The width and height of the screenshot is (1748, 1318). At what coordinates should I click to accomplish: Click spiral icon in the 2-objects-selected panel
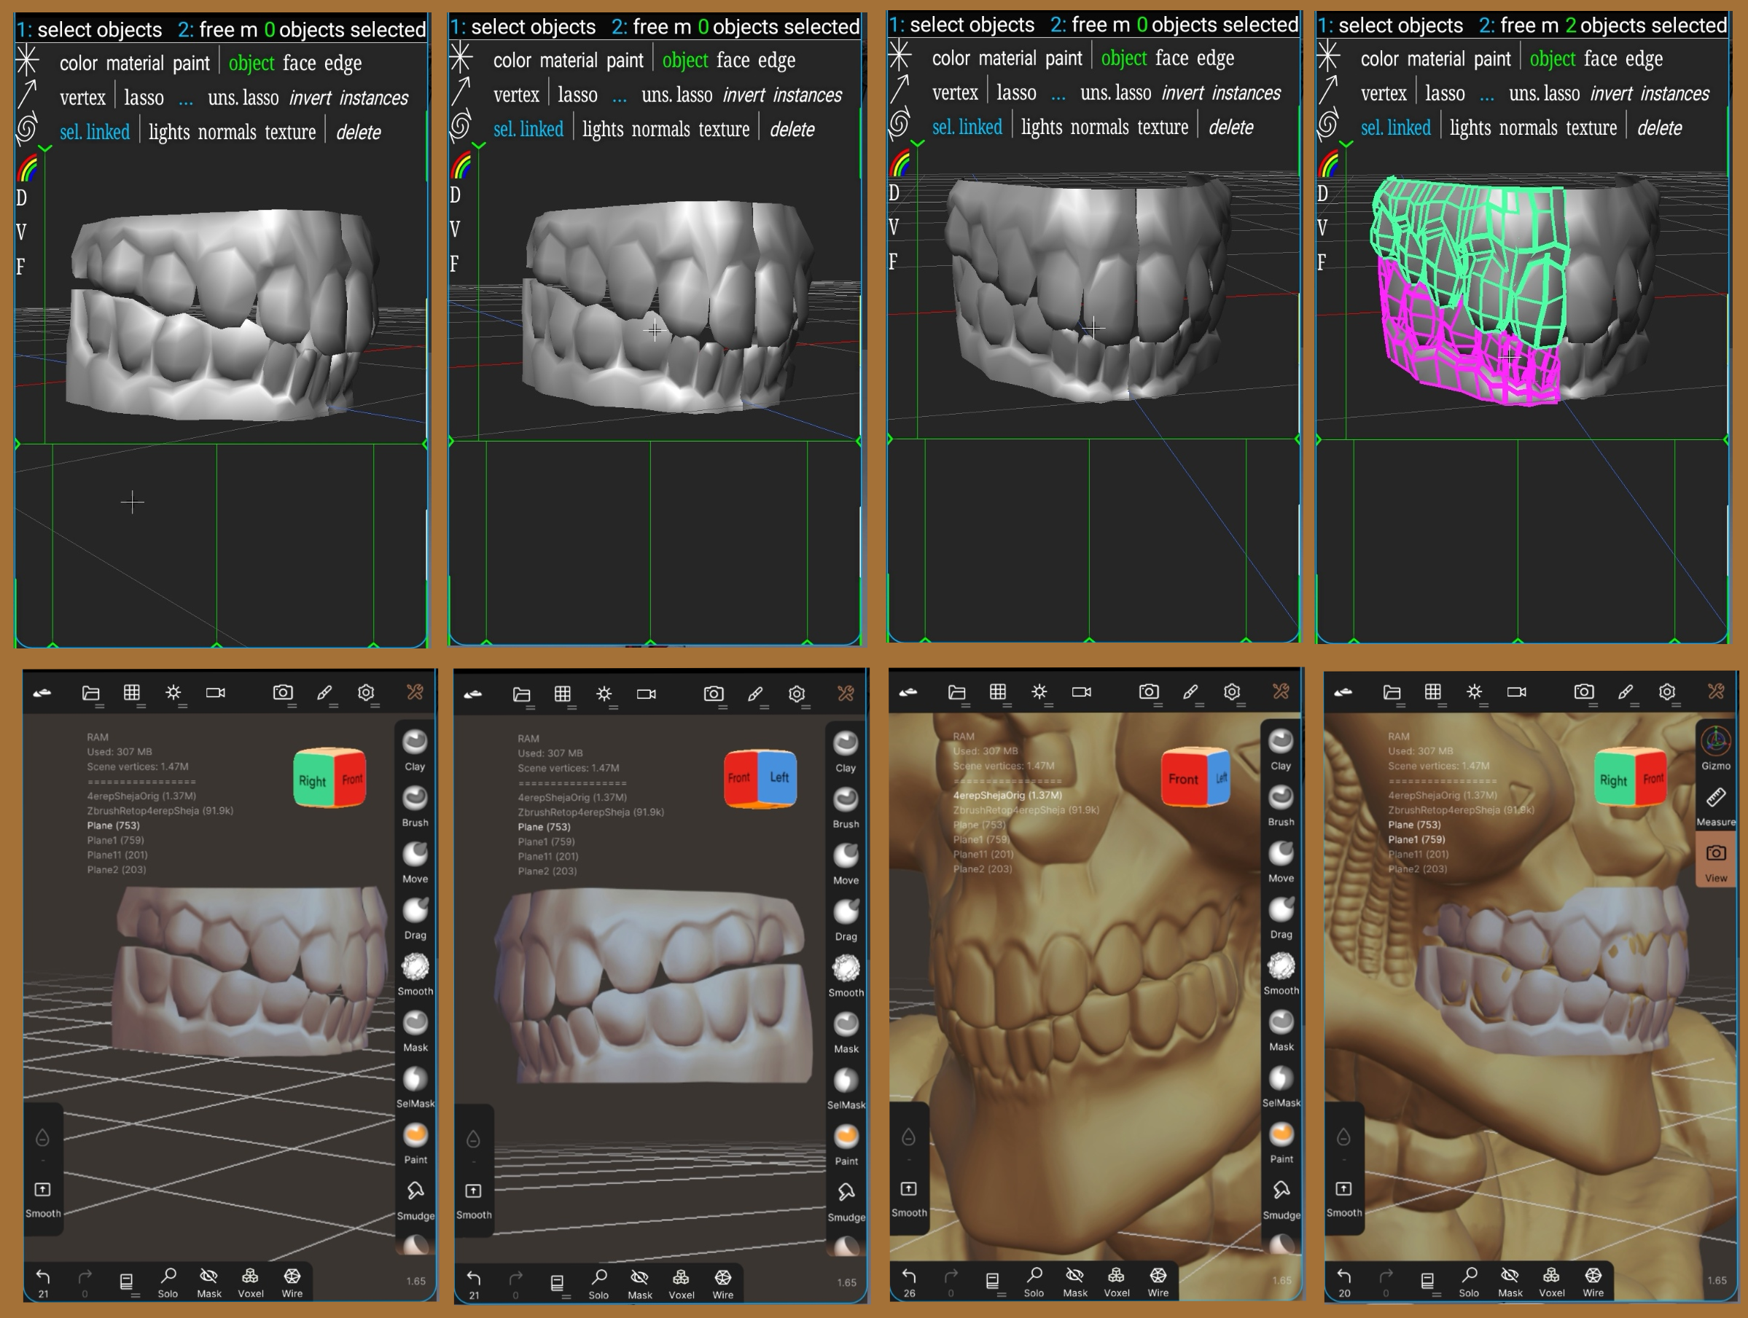1328,125
